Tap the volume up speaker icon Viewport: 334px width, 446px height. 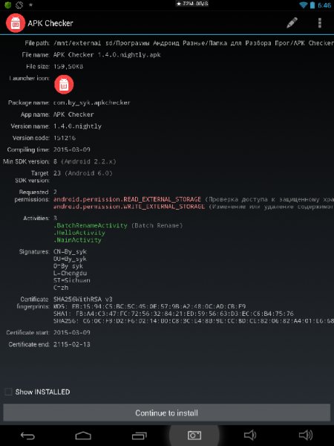[x=306, y=435]
